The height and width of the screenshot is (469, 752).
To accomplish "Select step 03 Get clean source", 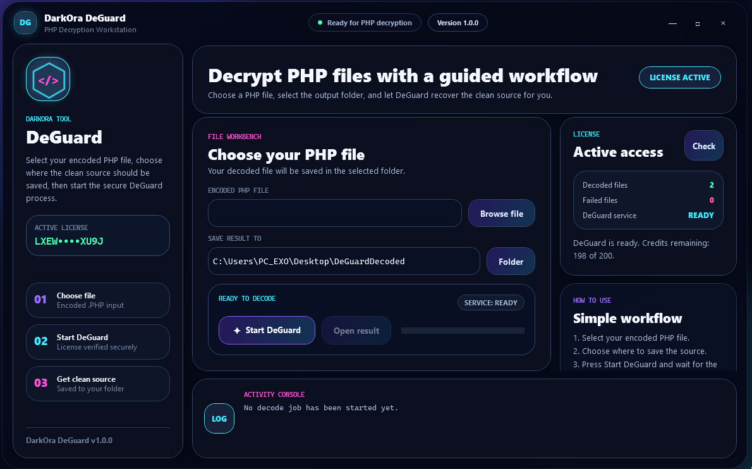I will pyautogui.click(x=98, y=384).
